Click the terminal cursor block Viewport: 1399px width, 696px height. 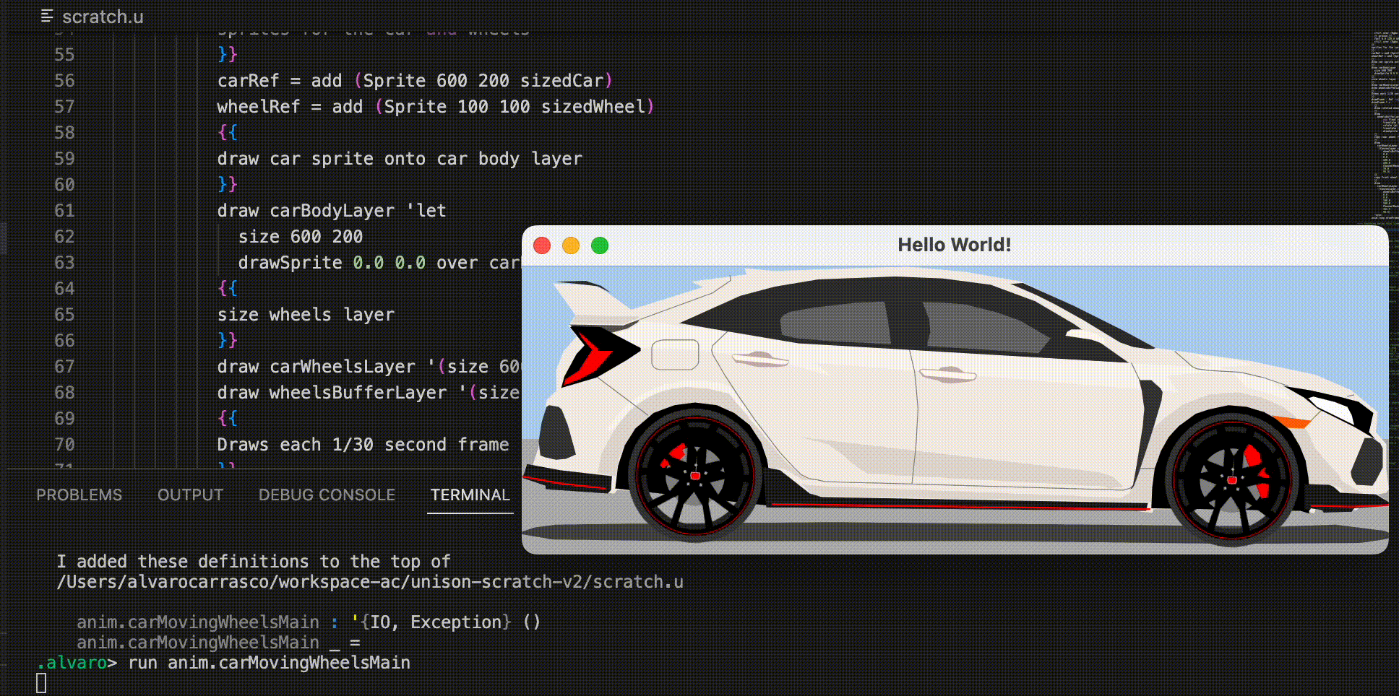coord(41,683)
